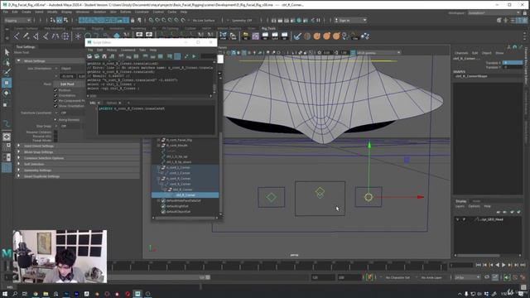This screenshot has height=298, width=530.
Task: Open Rigging menu set dropdown
Action: (18, 20)
